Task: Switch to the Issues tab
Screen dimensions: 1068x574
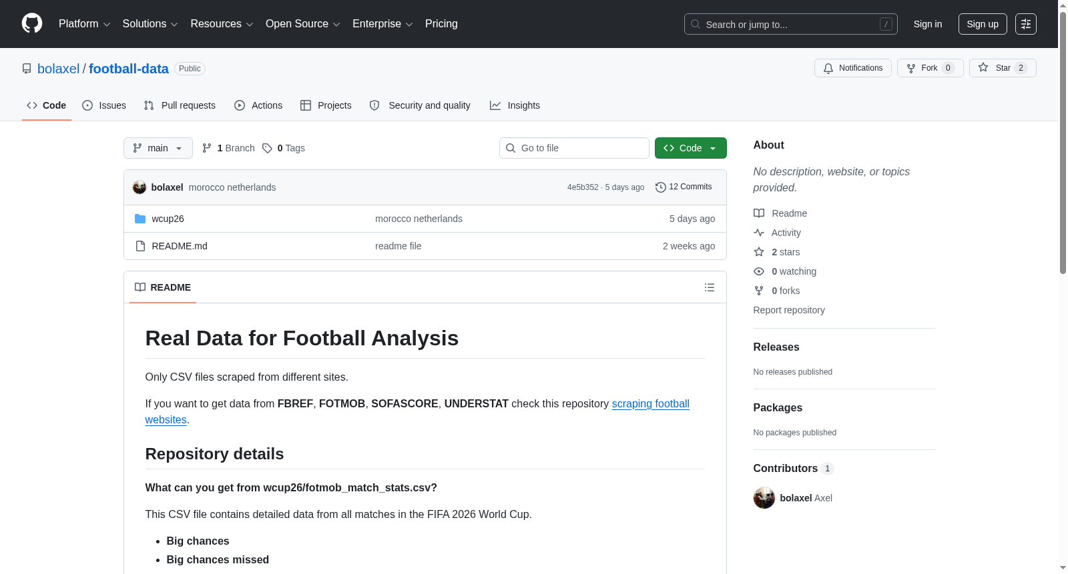Action: click(104, 105)
